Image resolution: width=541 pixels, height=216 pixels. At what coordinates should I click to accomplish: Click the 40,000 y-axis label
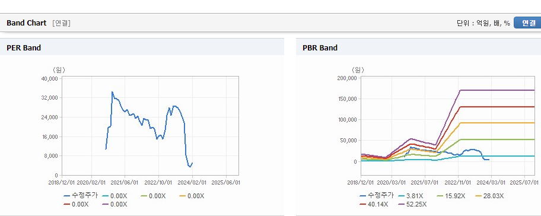pyautogui.click(x=50, y=79)
